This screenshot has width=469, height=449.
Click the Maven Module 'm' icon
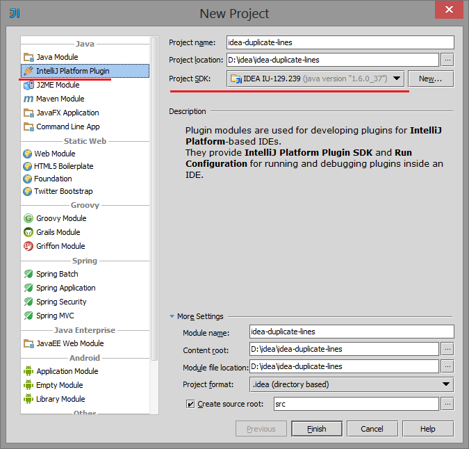coord(28,99)
